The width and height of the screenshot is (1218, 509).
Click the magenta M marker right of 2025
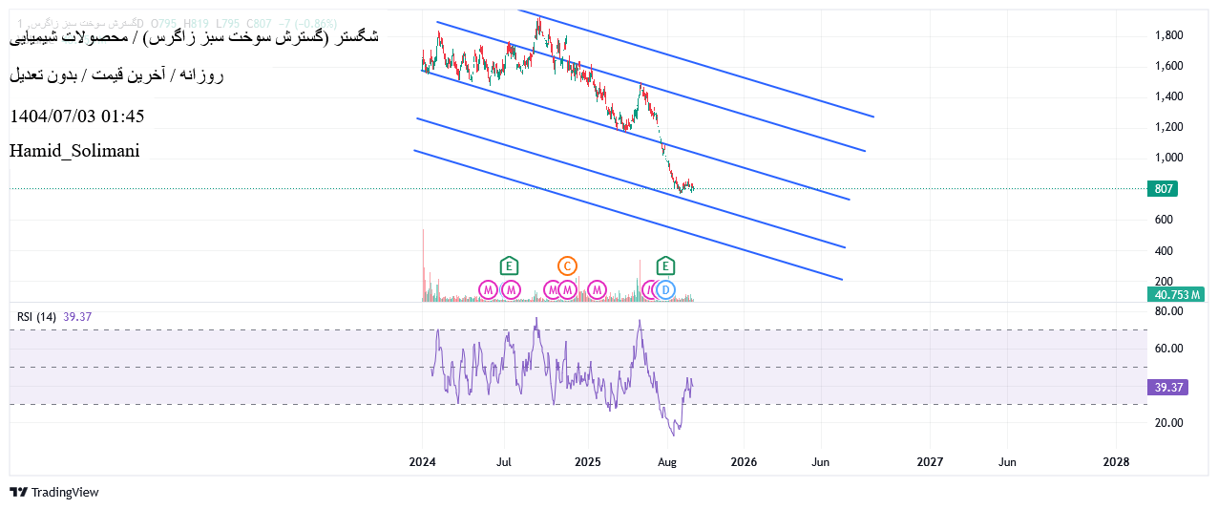(x=598, y=289)
